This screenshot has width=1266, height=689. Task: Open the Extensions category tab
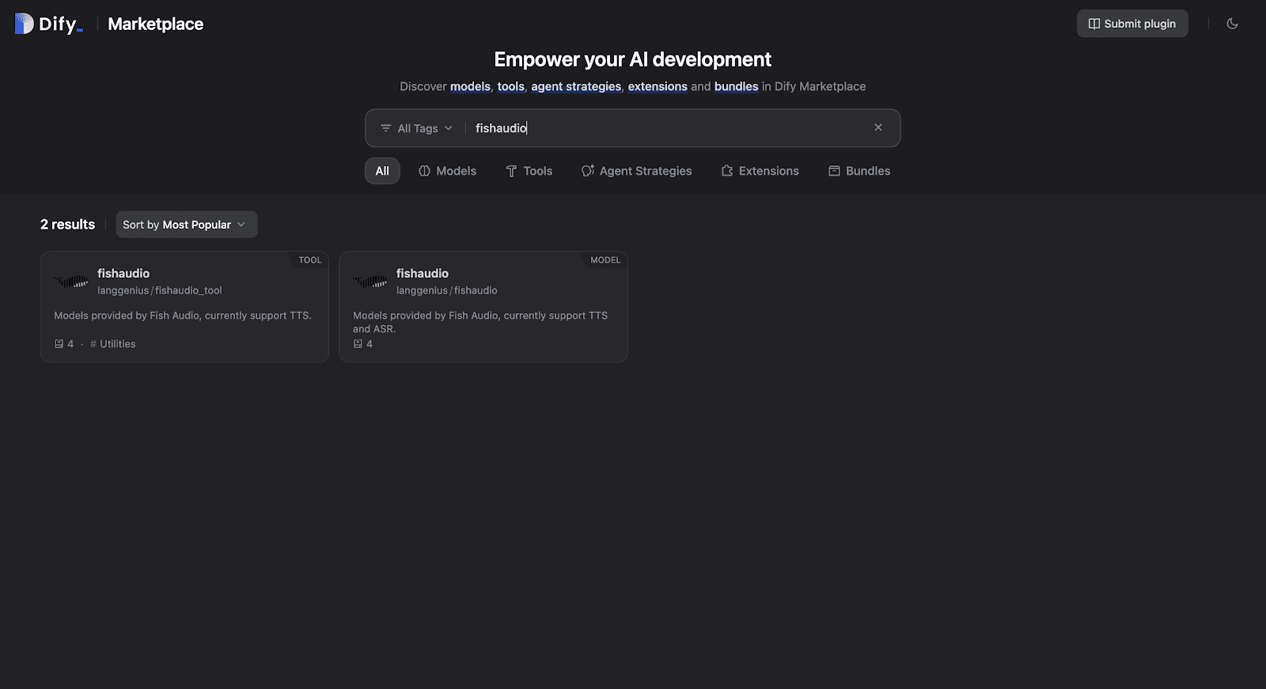pyautogui.click(x=760, y=171)
